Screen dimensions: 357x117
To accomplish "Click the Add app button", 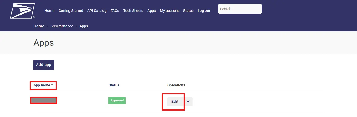I will [44, 65].
